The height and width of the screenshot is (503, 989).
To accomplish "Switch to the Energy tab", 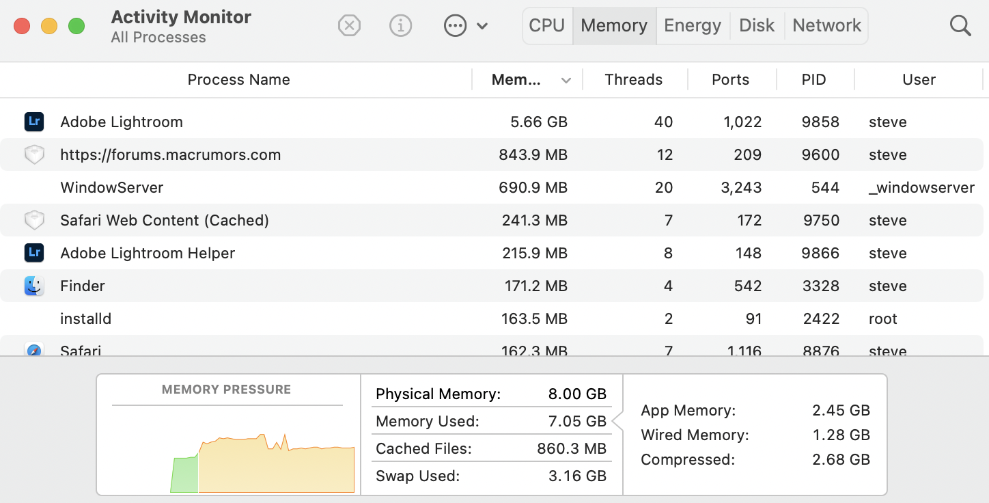I will pyautogui.click(x=693, y=26).
